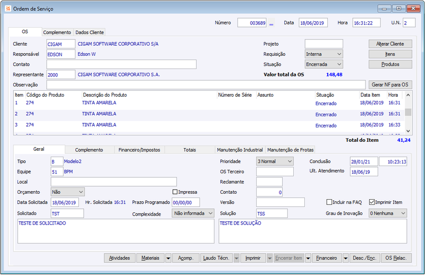
Task: Open the Financeiro/Impostos tab
Action: coord(139,150)
